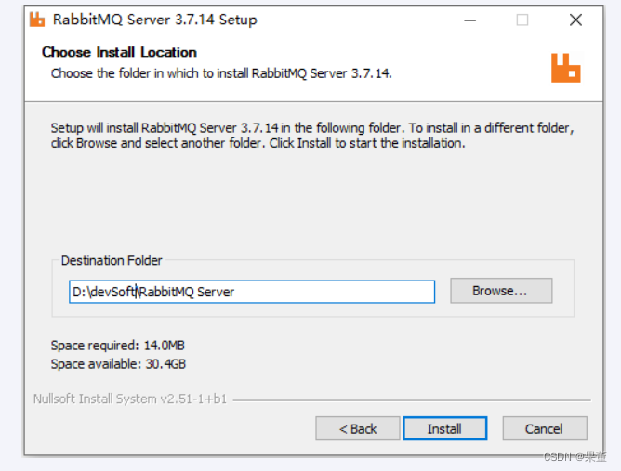
Task: Click the CSDN watermark in the corner
Action: (575, 456)
